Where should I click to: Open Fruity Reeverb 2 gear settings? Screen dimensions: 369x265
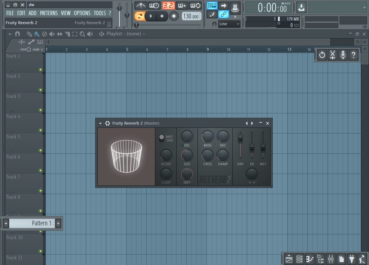(x=107, y=123)
